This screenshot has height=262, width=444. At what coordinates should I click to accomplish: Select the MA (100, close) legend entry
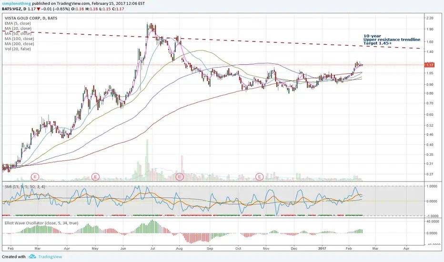19,39
